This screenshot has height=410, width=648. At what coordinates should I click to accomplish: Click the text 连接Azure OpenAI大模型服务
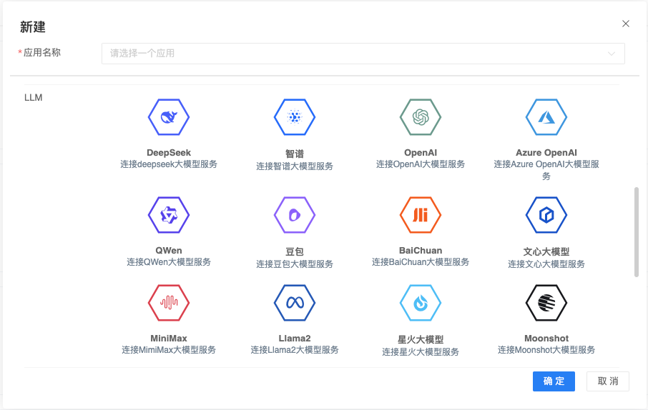(x=546, y=170)
